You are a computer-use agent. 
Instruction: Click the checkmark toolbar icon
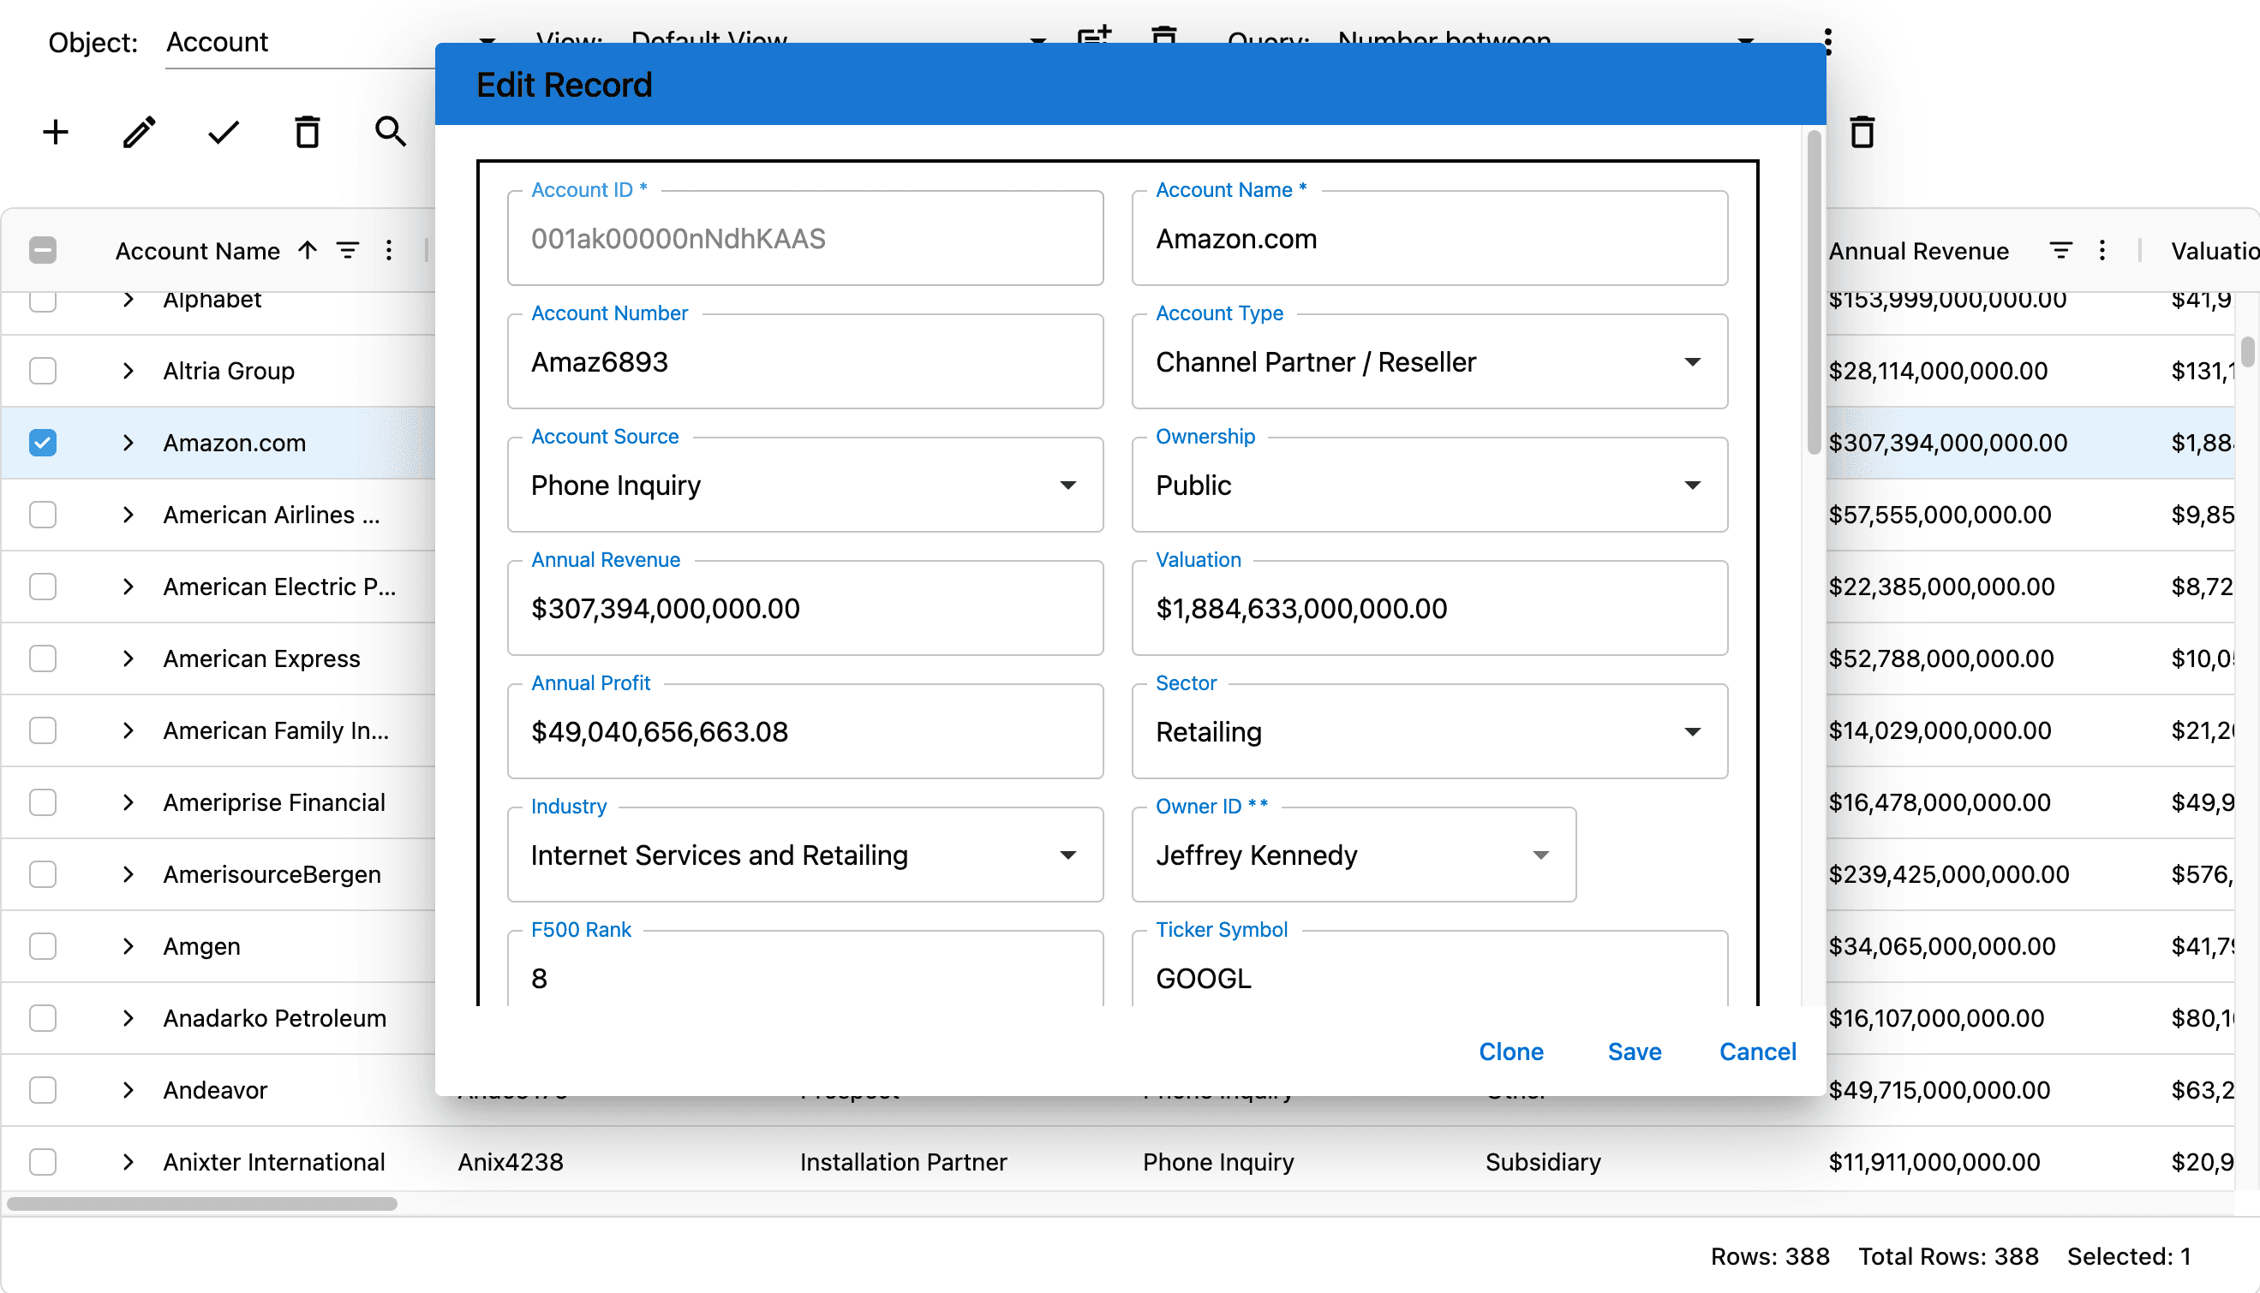[x=223, y=133]
